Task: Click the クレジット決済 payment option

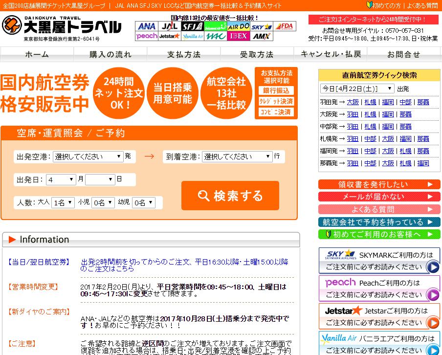Action: [x=276, y=101]
